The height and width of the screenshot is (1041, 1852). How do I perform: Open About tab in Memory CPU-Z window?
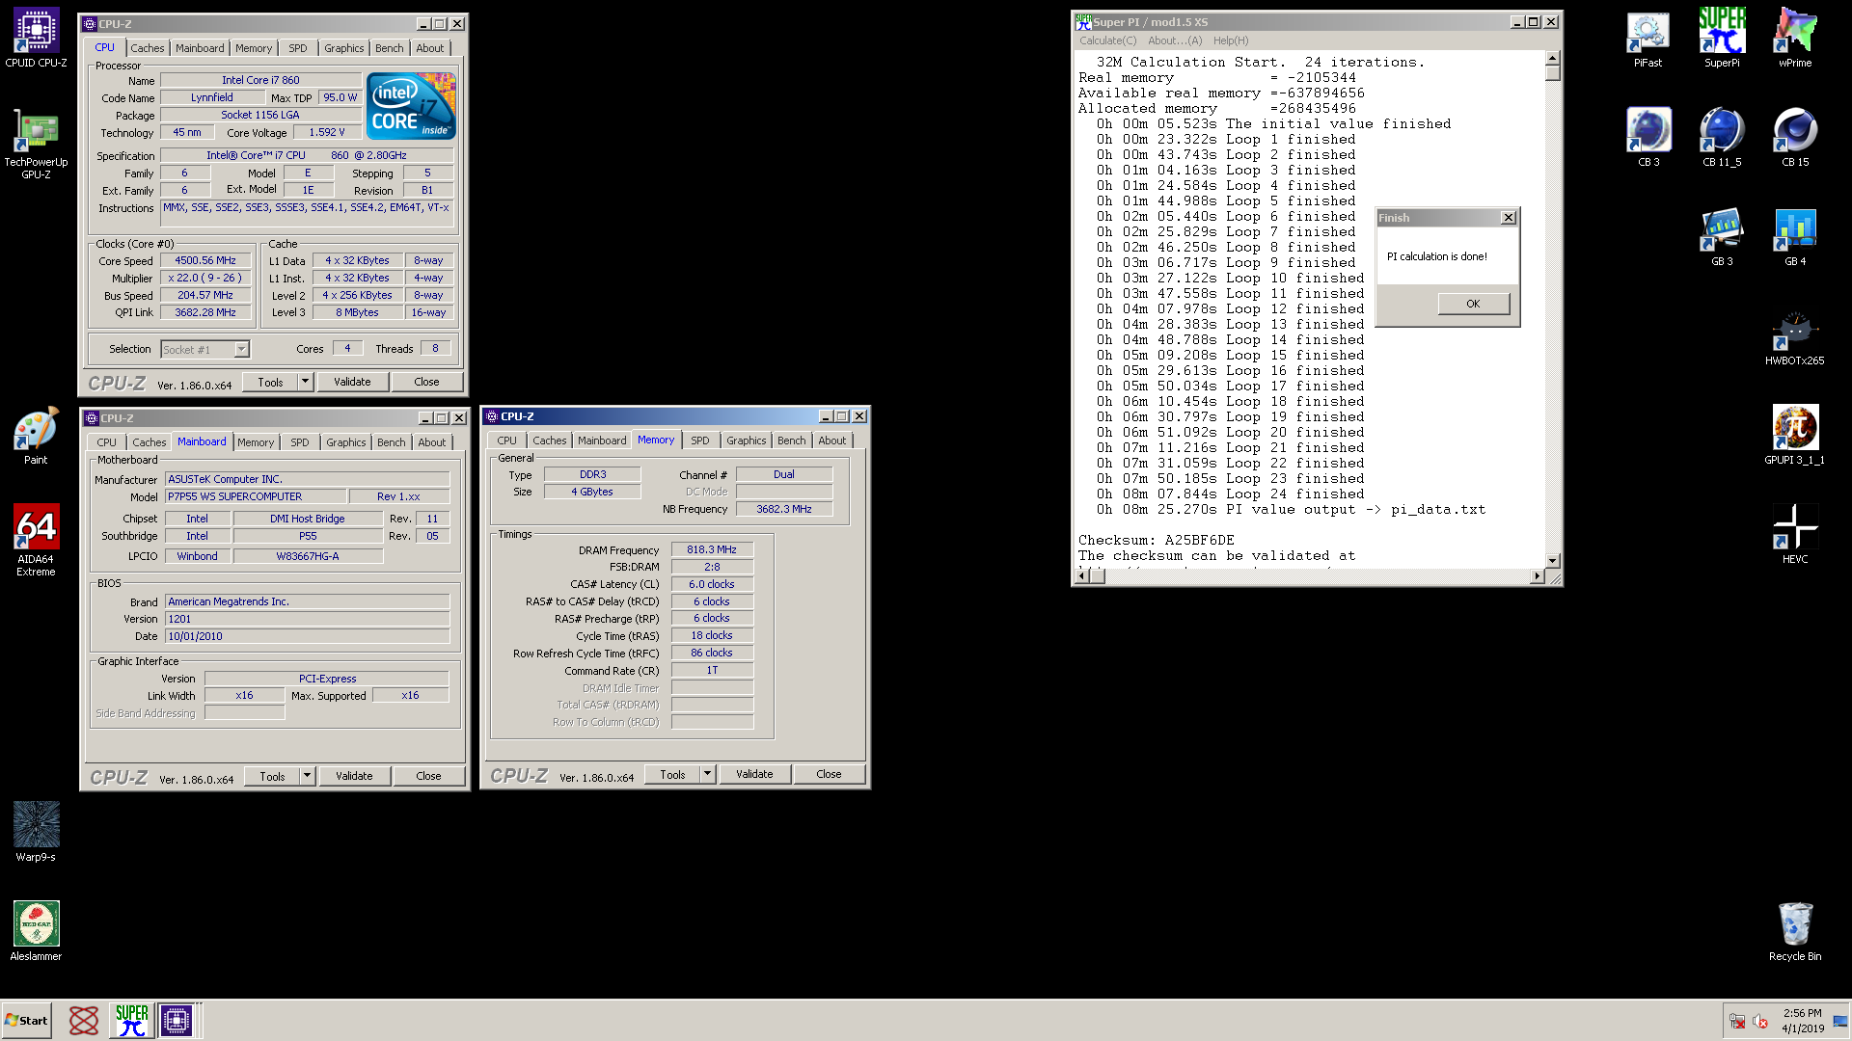click(x=832, y=440)
